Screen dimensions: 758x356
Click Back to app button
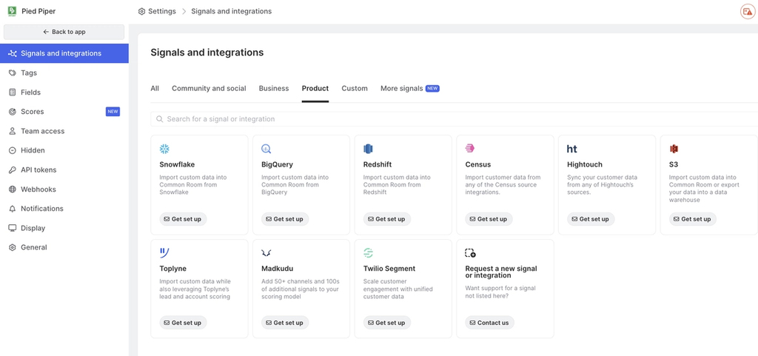pyautogui.click(x=64, y=32)
